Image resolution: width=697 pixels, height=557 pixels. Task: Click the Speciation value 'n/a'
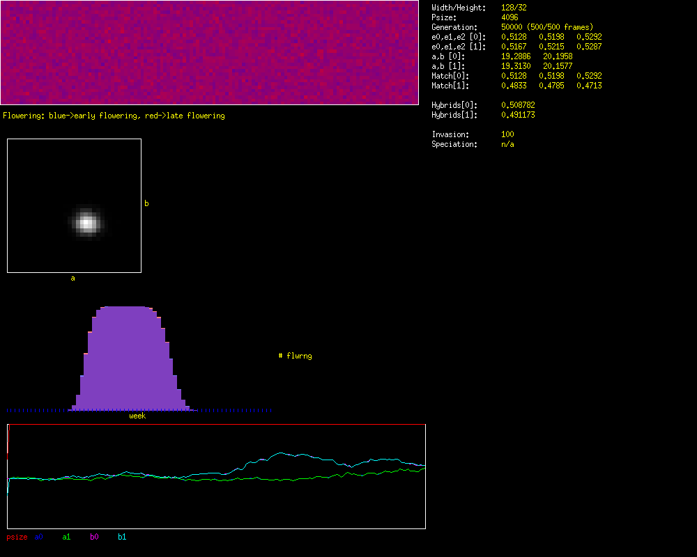[x=507, y=145]
